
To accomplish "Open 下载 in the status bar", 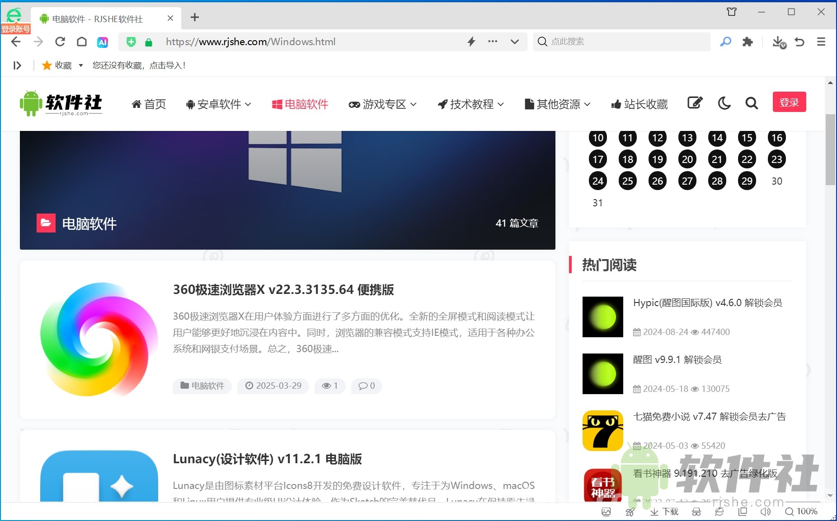I will [x=664, y=512].
